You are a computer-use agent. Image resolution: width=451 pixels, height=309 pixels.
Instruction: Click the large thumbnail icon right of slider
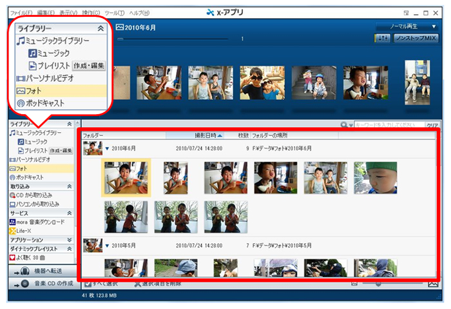[433, 284]
